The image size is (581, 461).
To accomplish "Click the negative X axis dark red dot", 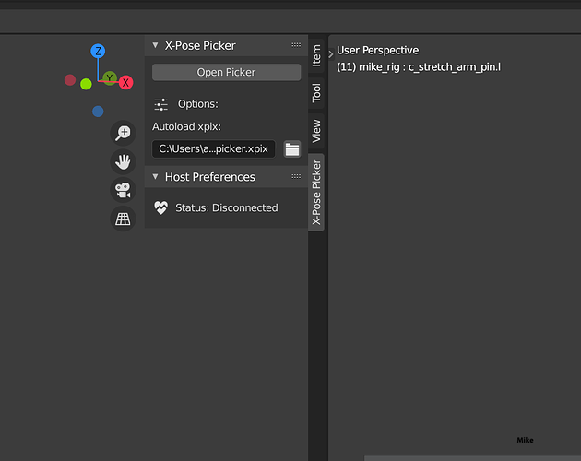I will point(70,79).
